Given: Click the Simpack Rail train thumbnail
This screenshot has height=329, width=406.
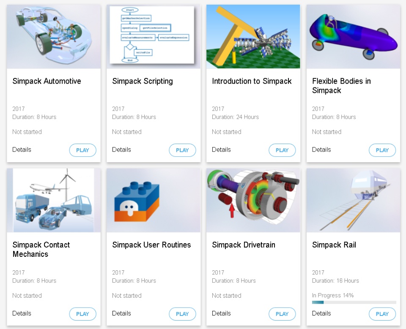Looking at the screenshot, I should pyautogui.click(x=353, y=200).
